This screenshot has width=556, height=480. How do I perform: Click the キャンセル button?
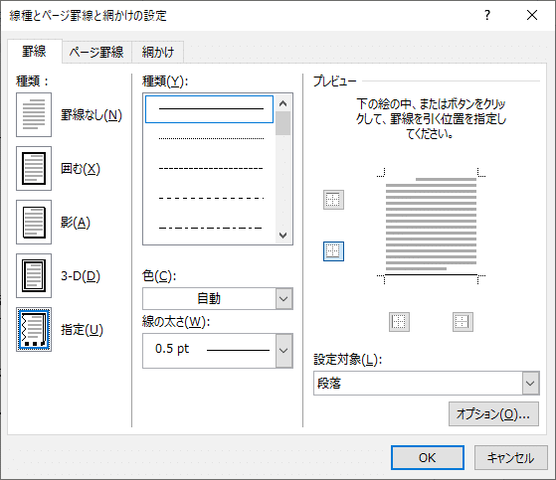click(510, 458)
